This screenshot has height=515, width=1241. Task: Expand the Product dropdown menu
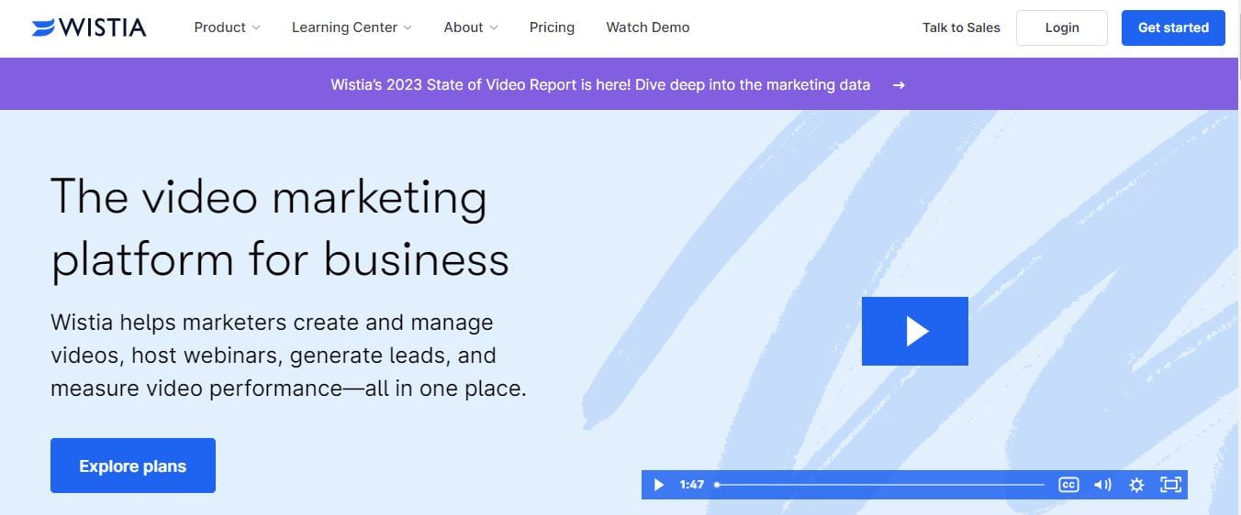click(227, 27)
